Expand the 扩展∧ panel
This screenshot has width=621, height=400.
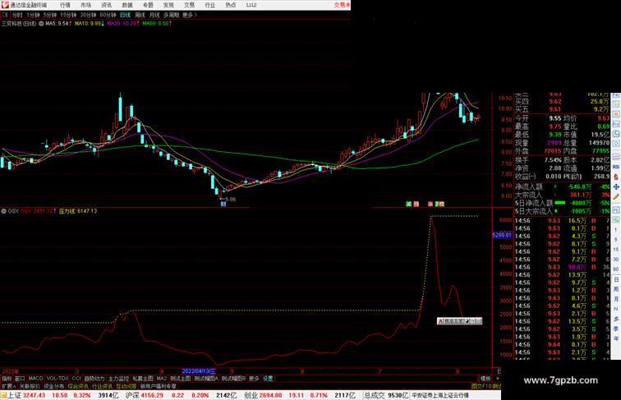tap(9, 386)
